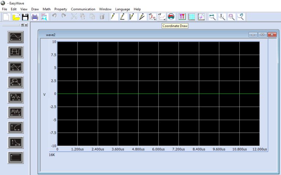Select the DC waveform button
281x175 pixels.
point(16,157)
